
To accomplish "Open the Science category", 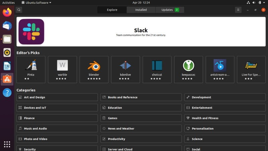I will [x=225, y=139].
